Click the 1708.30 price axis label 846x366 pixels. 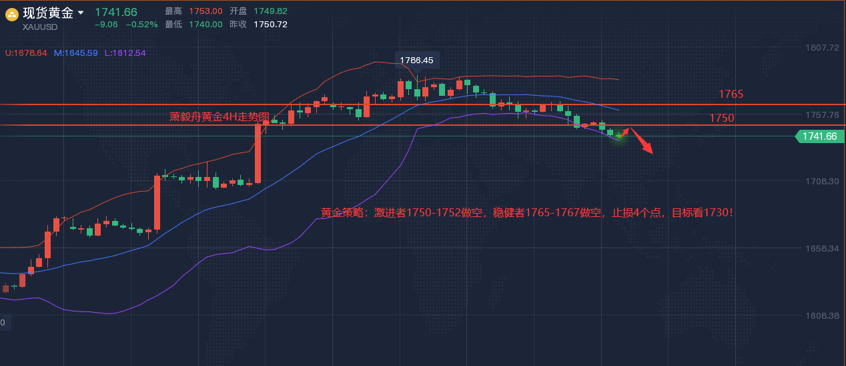822,181
